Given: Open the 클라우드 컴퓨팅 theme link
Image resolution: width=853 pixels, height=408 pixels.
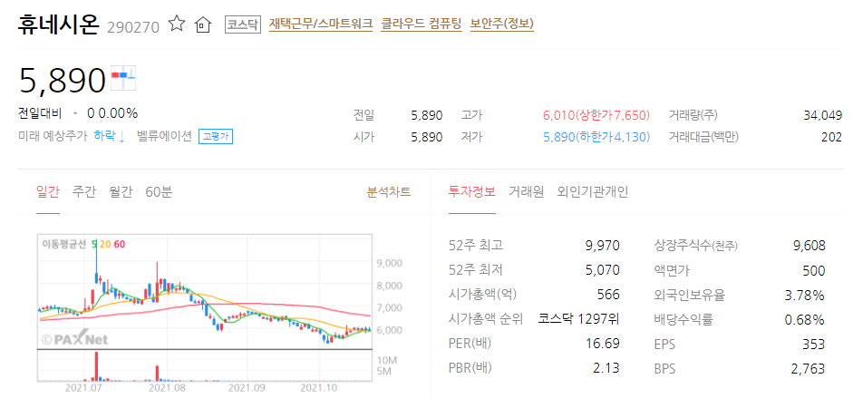Looking at the screenshot, I should tap(421, 24).
